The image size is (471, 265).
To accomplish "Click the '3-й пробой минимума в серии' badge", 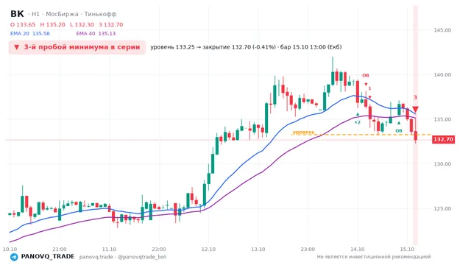I will click(77, 47).
